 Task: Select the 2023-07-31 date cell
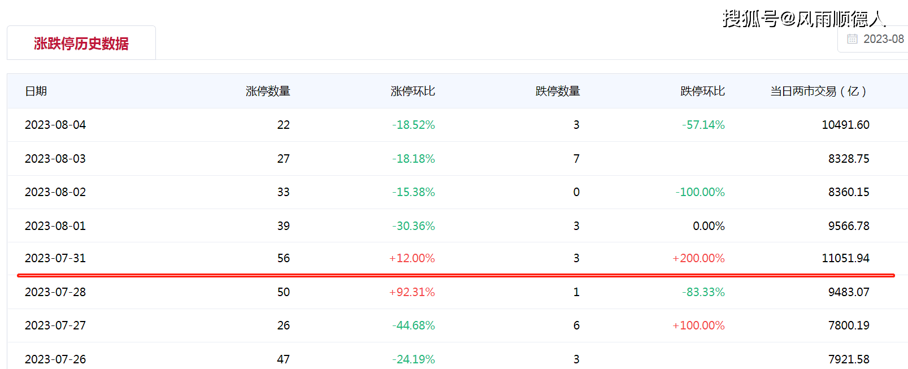[x=55, y=258]
